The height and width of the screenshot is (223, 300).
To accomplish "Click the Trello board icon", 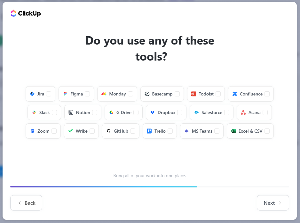I will coord(149,131).
